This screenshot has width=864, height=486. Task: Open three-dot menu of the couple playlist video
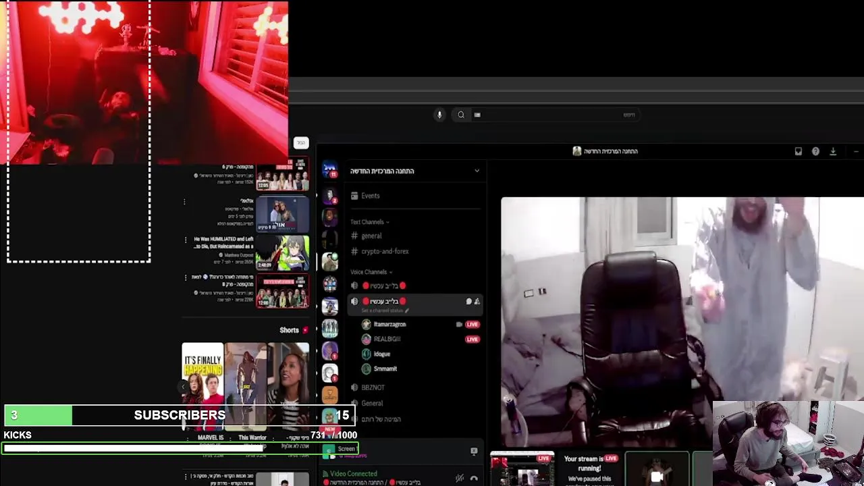point(185,201)
